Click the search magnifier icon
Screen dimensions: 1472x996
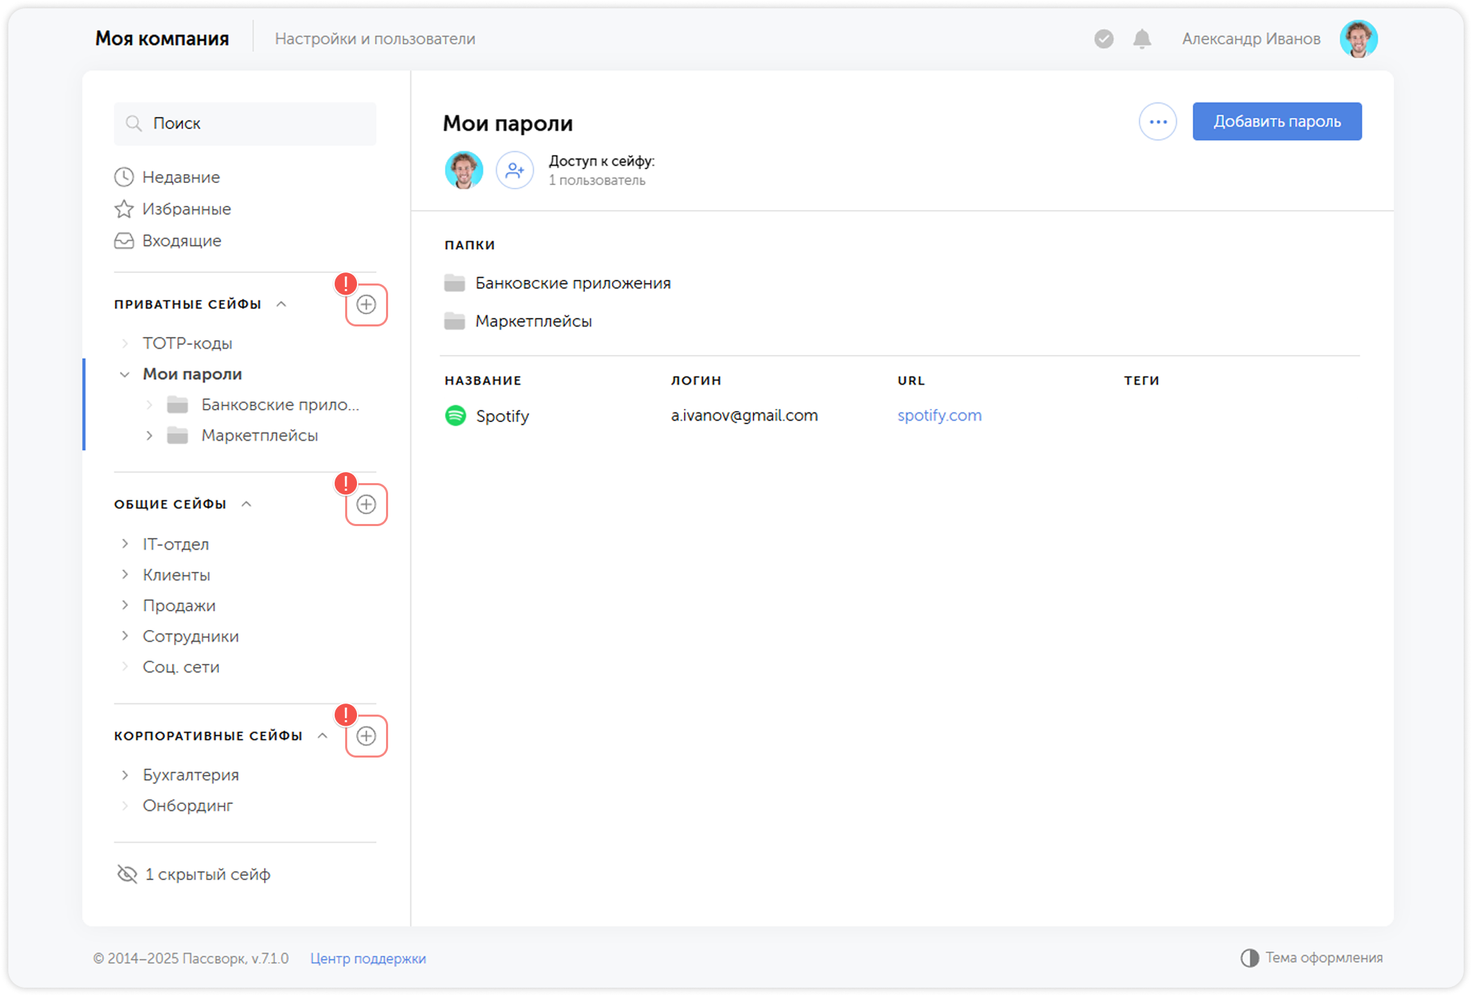coord(134,123)
